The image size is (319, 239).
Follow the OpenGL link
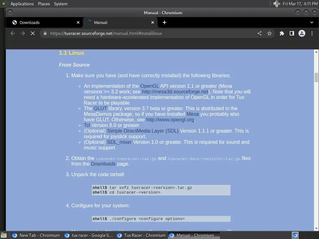point(150,86)
